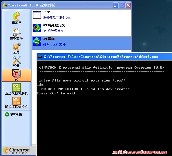Click the GPP2 window icon

tap(37, 15)
